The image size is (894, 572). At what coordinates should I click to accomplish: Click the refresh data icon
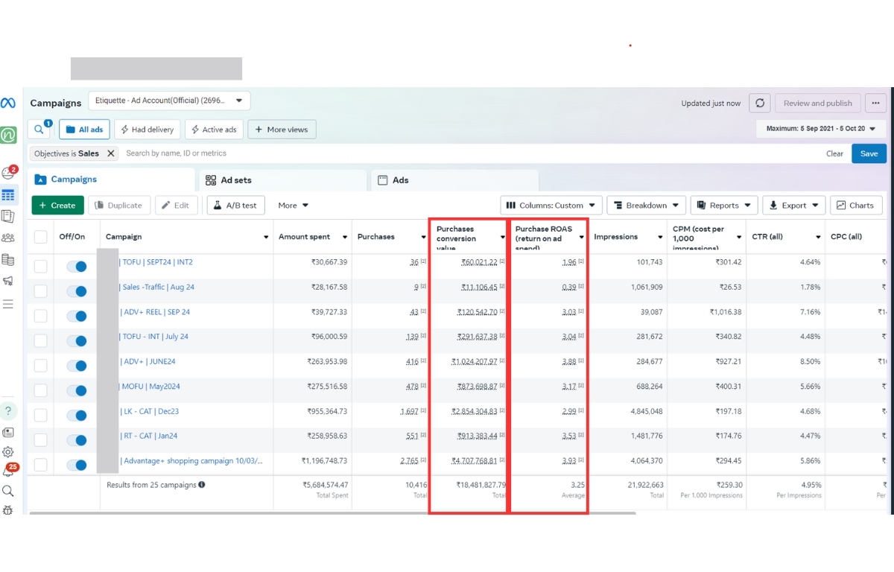click(x=758, y=103)
